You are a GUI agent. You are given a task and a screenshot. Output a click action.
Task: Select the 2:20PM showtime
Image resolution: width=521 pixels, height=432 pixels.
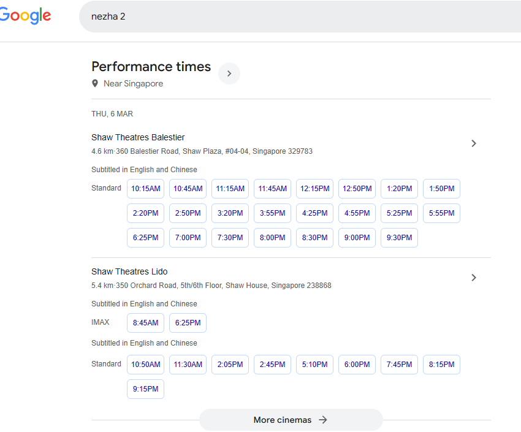pyautogui.click(x=145, y=213)
